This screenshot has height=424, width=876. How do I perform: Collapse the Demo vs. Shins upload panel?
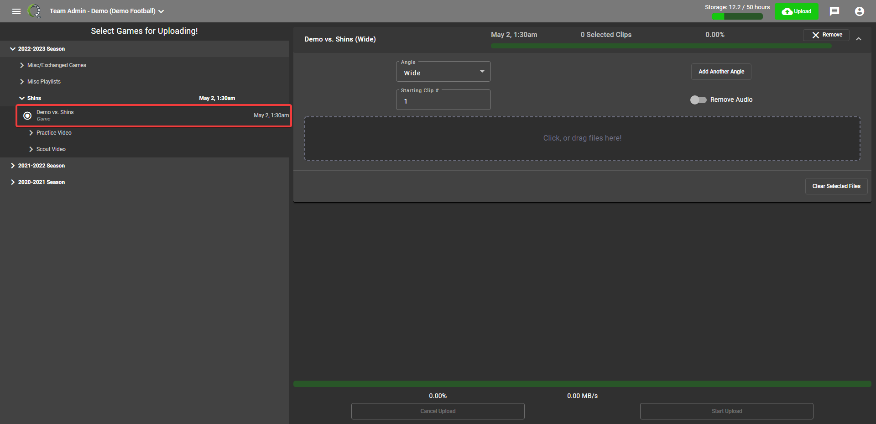pos(859,39)
